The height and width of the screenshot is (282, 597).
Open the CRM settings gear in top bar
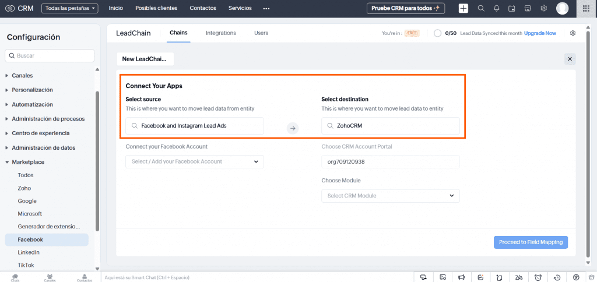(x=544, y=8)
